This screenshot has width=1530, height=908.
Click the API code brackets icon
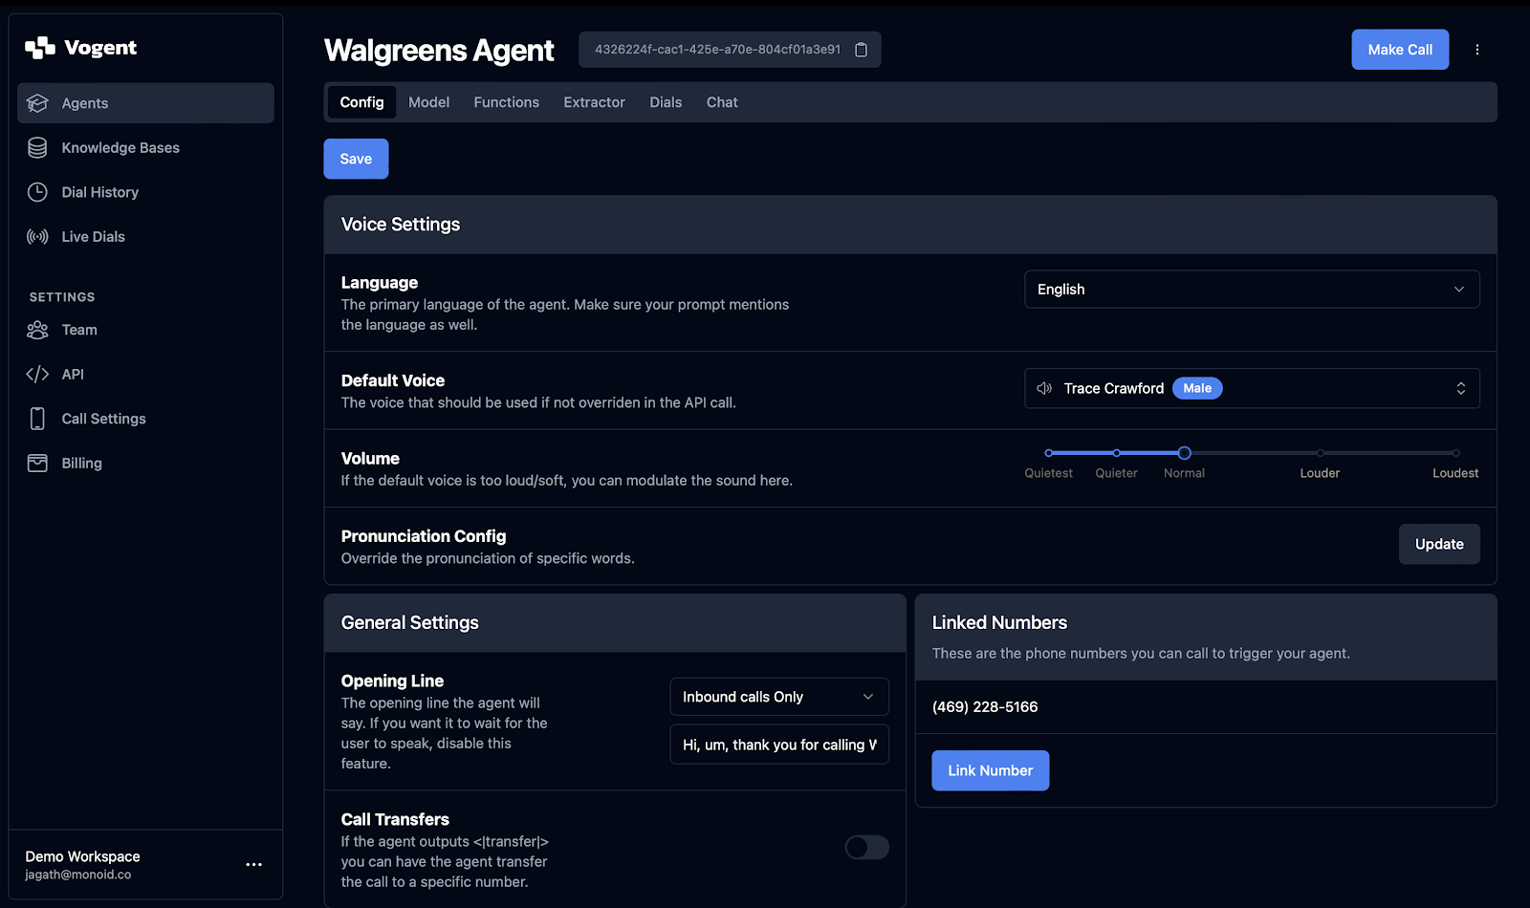[37, 375]
